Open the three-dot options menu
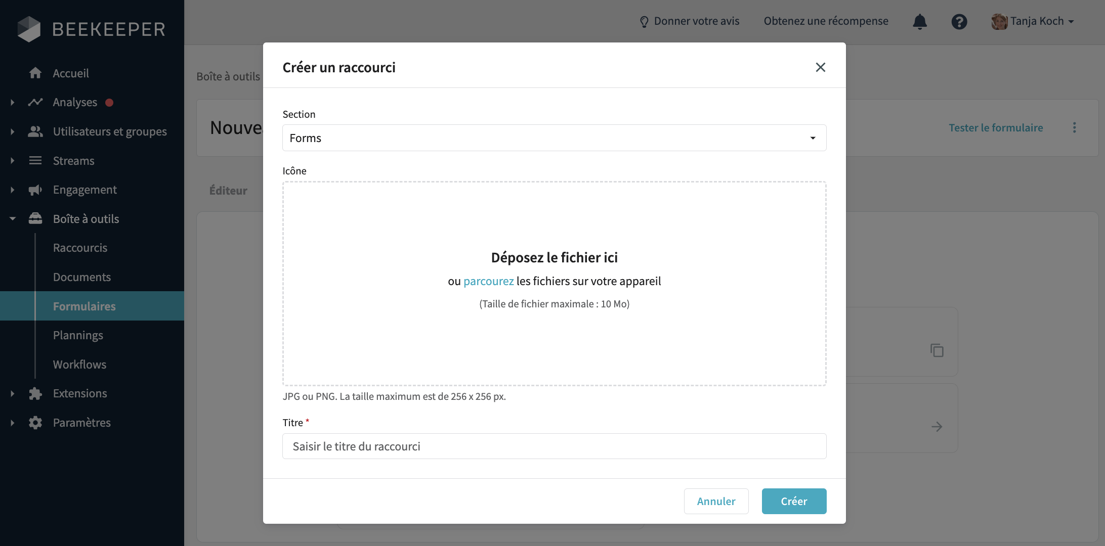The height and width of the screenshot is (546, 1105). (1074, 127)
